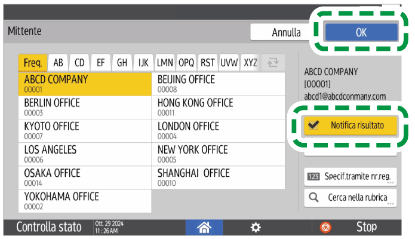Viewport: 415px width, 239px height.
Task: Select the GH tab
Action: (x=122, y=63)
